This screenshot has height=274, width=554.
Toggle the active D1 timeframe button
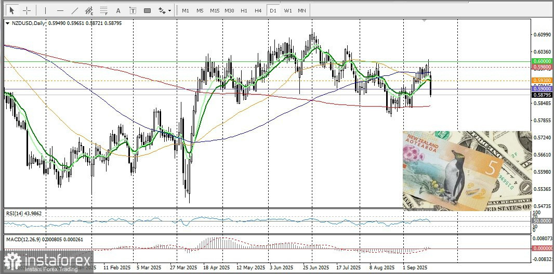coord(273,10)
